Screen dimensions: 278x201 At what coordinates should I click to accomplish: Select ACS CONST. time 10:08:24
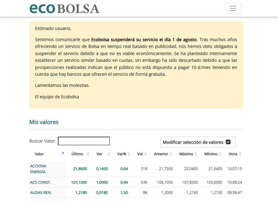click(x=235, y=182)
